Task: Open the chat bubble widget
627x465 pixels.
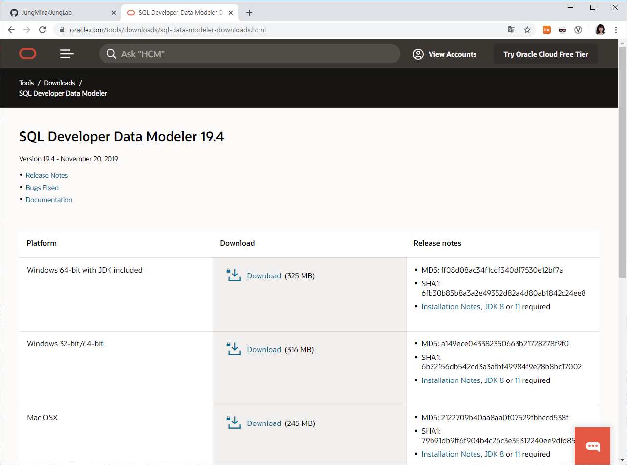Action: click(593, 446)
